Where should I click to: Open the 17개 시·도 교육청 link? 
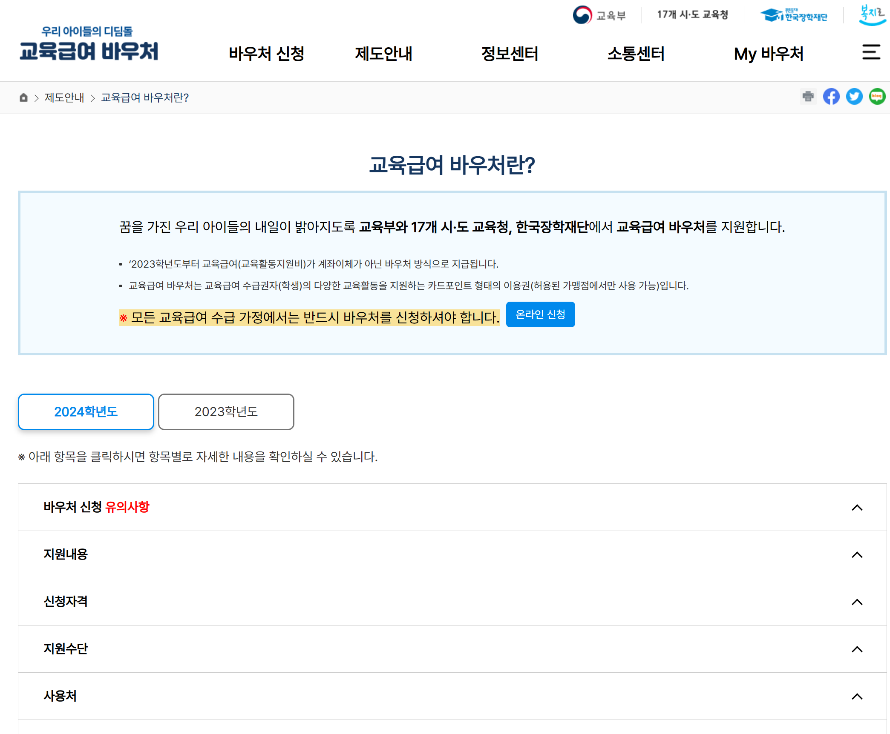tap(692, 15)
